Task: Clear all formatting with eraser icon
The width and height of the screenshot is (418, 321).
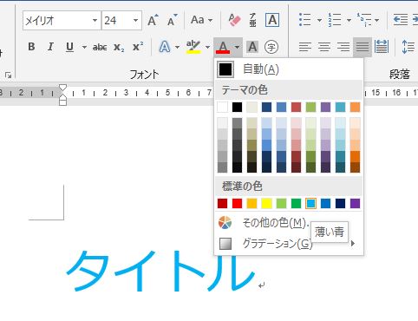Action: (x=234, y=20)
